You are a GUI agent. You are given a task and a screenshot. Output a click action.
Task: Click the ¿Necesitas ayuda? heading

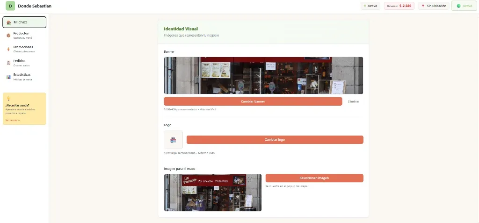17,105
